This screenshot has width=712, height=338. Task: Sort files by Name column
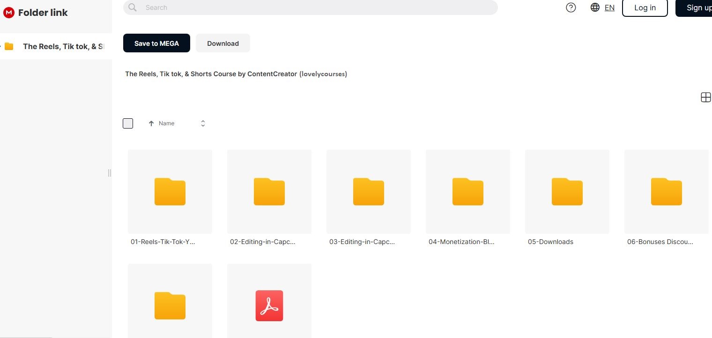coord(166,123)
